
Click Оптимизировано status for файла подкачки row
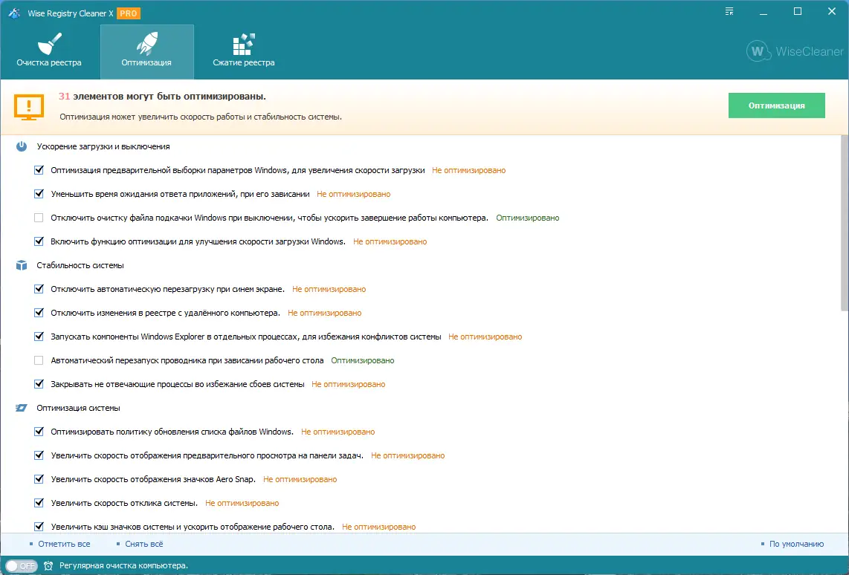528,218
